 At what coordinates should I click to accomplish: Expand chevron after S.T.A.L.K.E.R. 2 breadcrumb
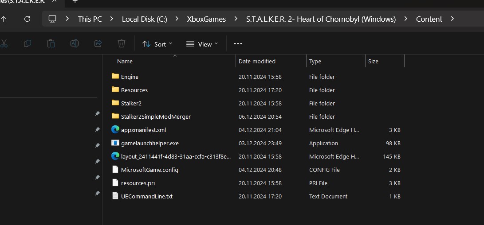coord(405,19)
